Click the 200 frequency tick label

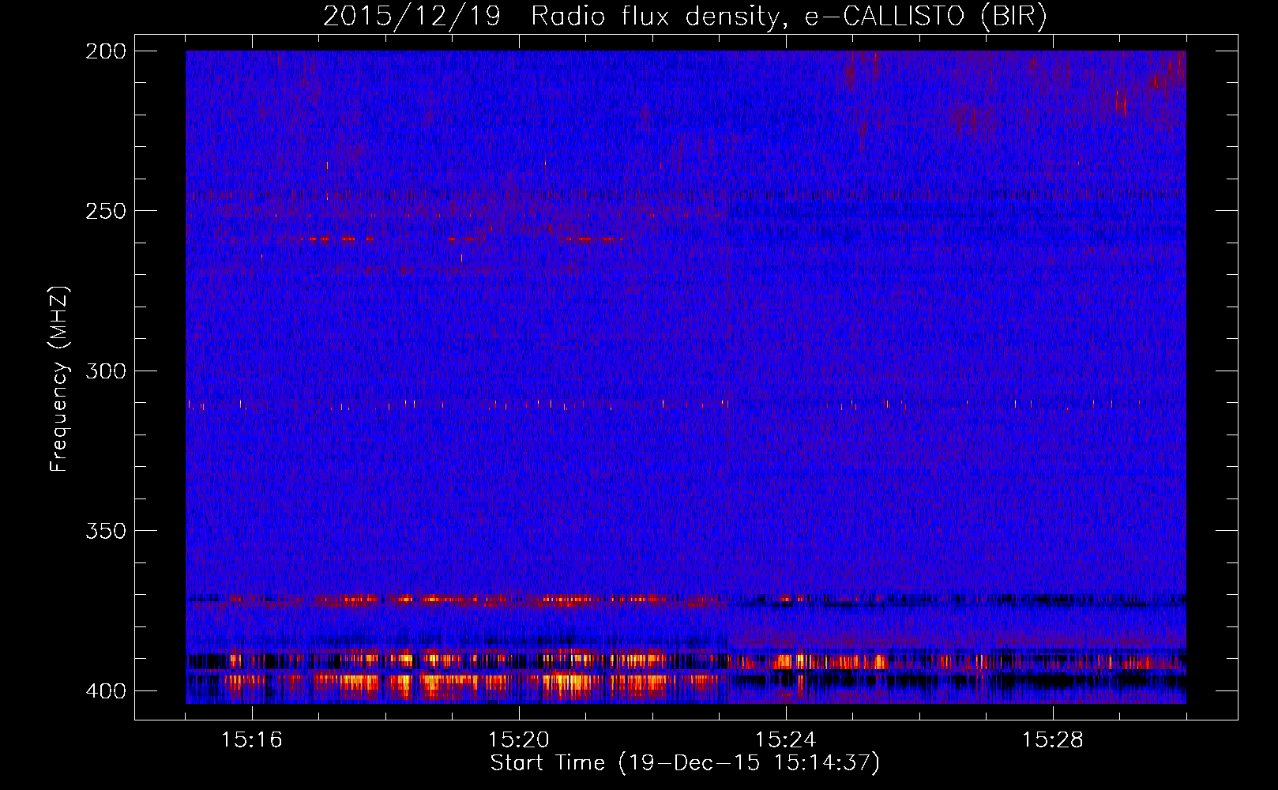[105, 51]
